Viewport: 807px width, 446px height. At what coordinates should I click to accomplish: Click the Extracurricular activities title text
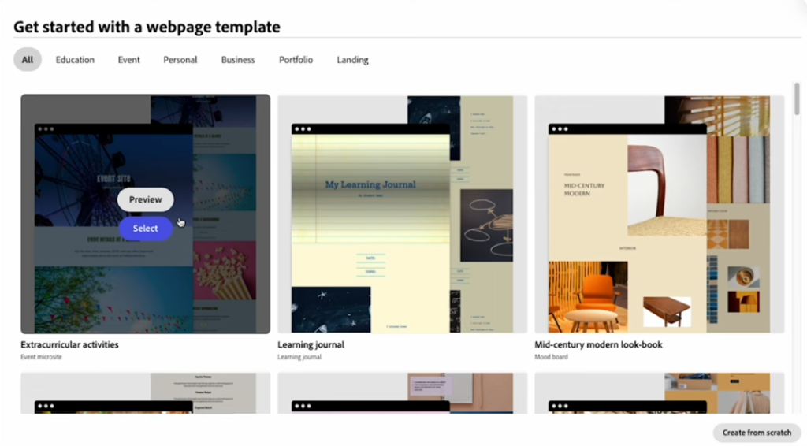coord(69,344)
